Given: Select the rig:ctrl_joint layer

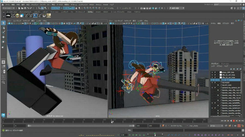Looking at the screenshot, I should click(x=227, y=85).
